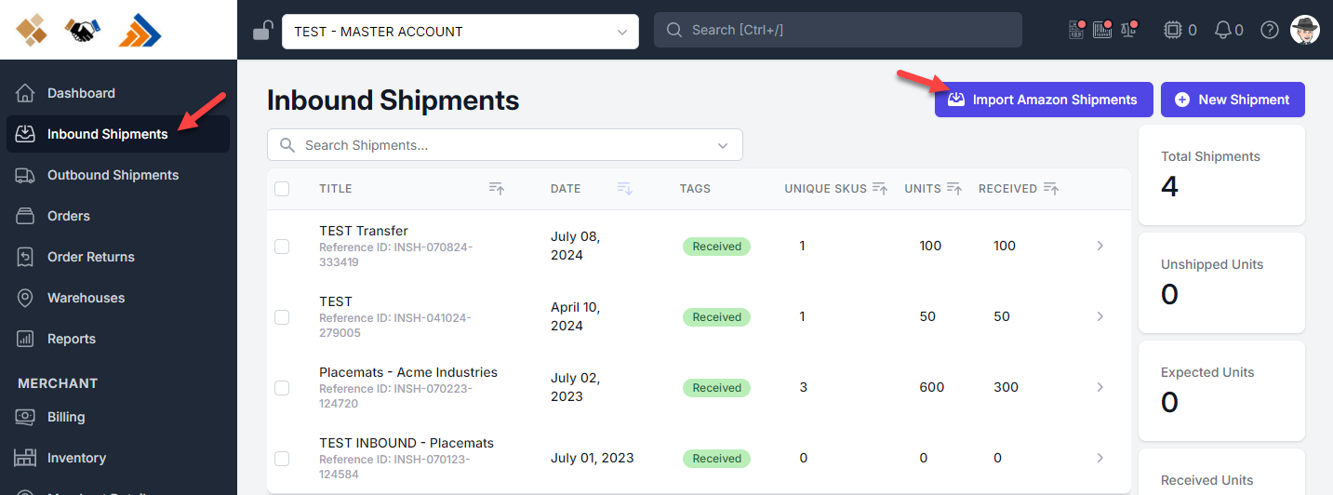Open Placemats - Acme Industries row chevron
Image resolution: width=1333 pixels, height=495 pixels.
click(x=1100, y=388)
